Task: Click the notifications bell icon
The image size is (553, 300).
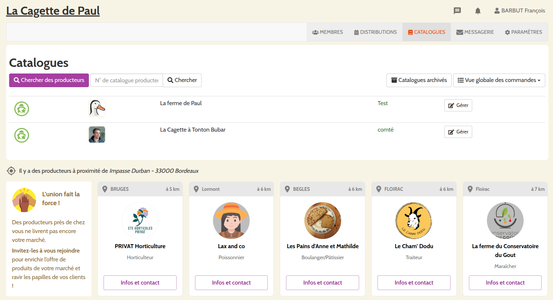Action: click(478, 11)
